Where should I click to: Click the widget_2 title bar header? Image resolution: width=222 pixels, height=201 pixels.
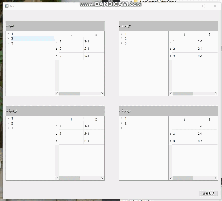click(168, 26)
